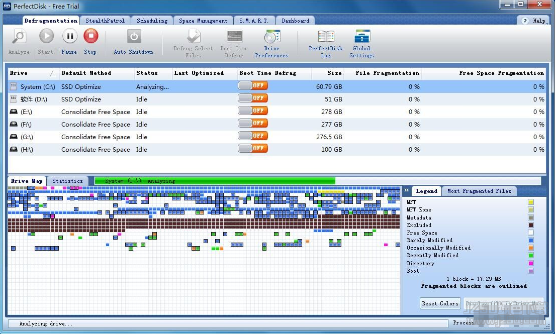Click the (H:\) hard drive icon
This screenshot has width=555, height=334.
click(14, 149)
